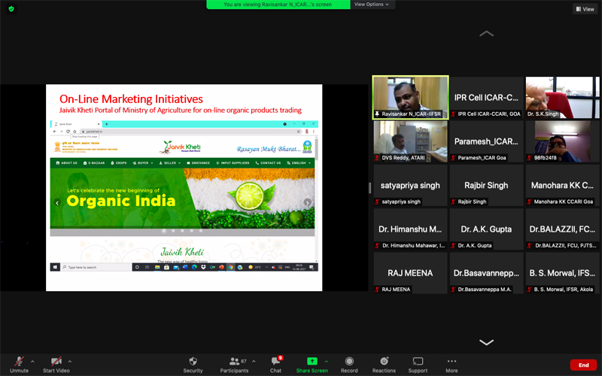Select the IPR Cell ICAR-CCARI, GOA tile

pyautogui.click(x=486, y=98)
